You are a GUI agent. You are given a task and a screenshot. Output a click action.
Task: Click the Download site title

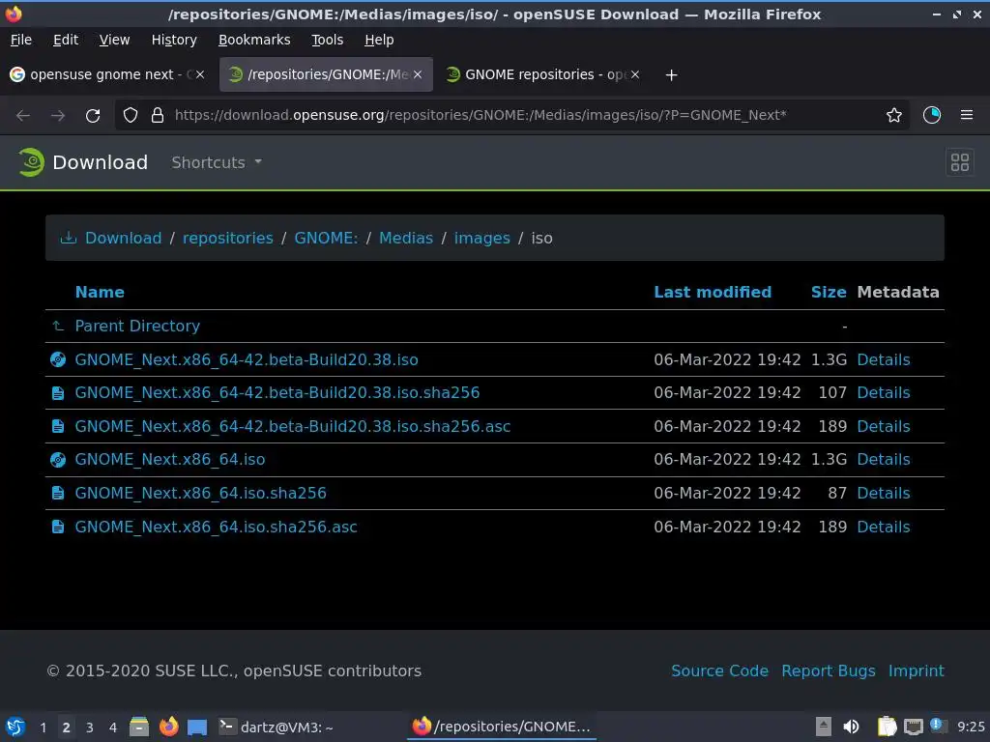100,162
